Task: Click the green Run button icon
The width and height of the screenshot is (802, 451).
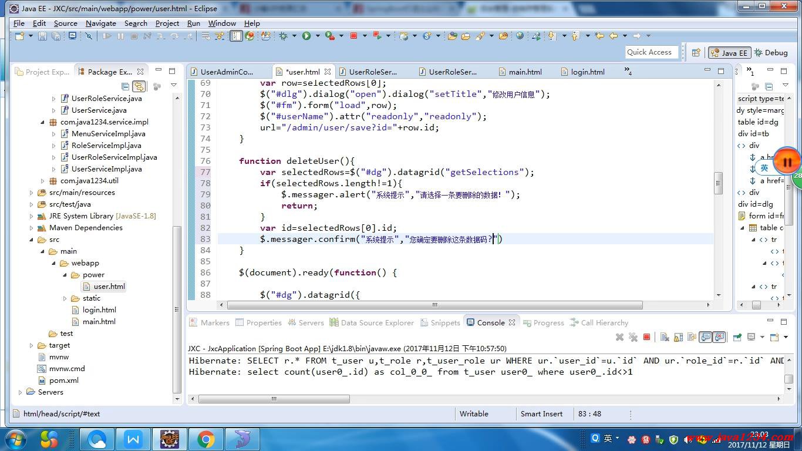Action: [306, 36]
